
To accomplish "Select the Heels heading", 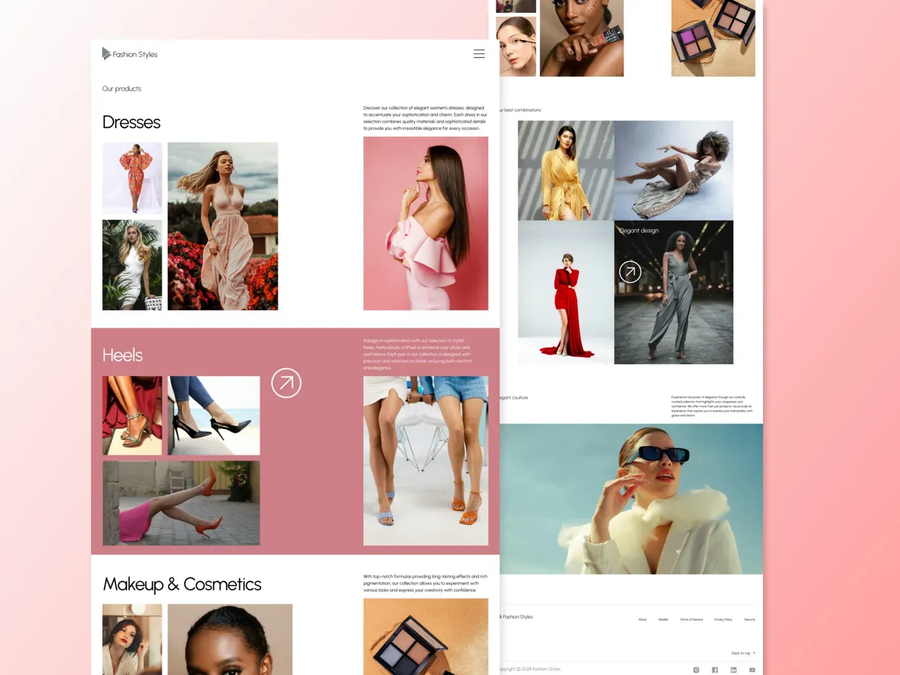I will [x=122, y=355].
